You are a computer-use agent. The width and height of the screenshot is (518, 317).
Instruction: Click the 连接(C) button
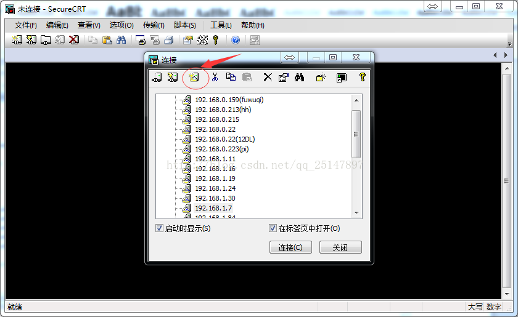290,247
